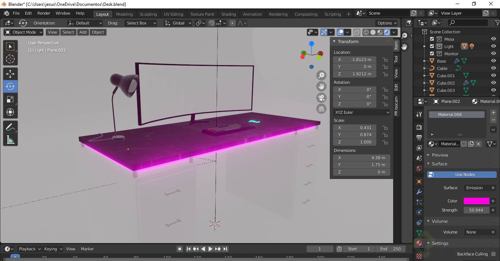Viewport: 500px width, 261px height.
Task: Activate the Rotate tool
Action: [x=10, y=86]
